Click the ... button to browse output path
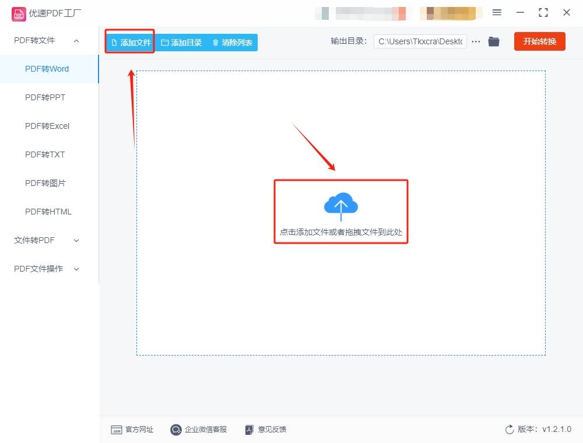 point(476,41)
